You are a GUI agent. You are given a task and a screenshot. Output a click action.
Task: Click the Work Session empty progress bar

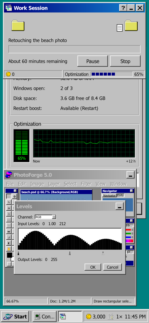[74, 49]
